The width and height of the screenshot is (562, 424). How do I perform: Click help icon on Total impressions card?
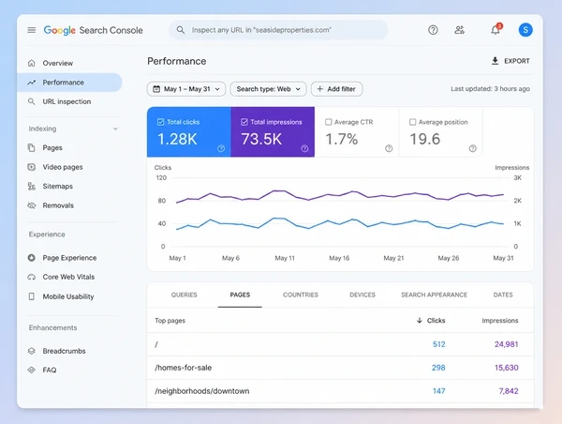304,148
